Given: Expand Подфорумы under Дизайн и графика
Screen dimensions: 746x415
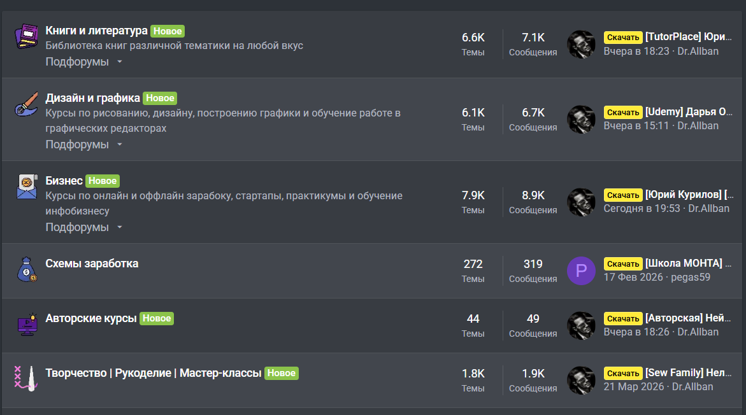Looking at the screenshot, I should (x=83, y=144).
